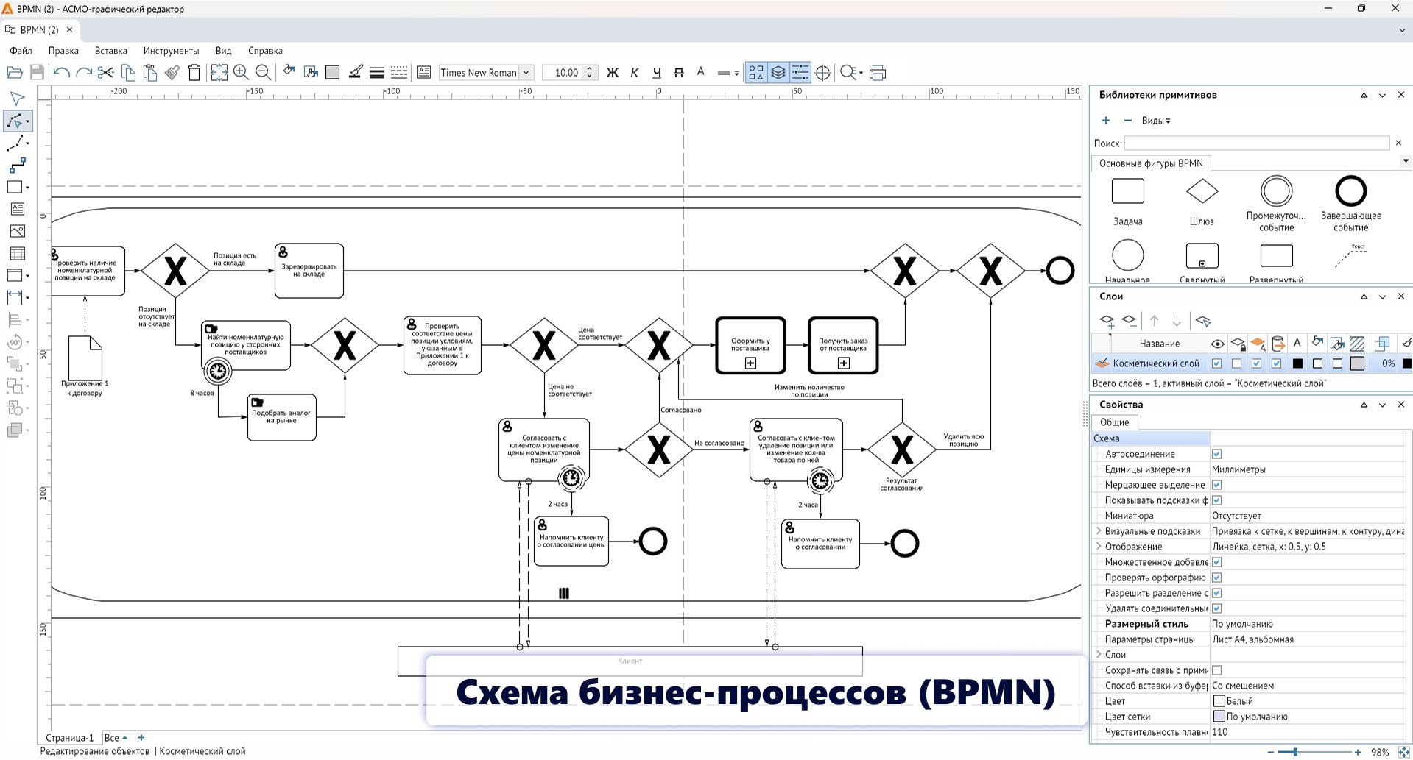Toggle the layers panel toolbar button
This screenshot has width=1413, height=760.
pyautogui.click(x=778, y=72)
